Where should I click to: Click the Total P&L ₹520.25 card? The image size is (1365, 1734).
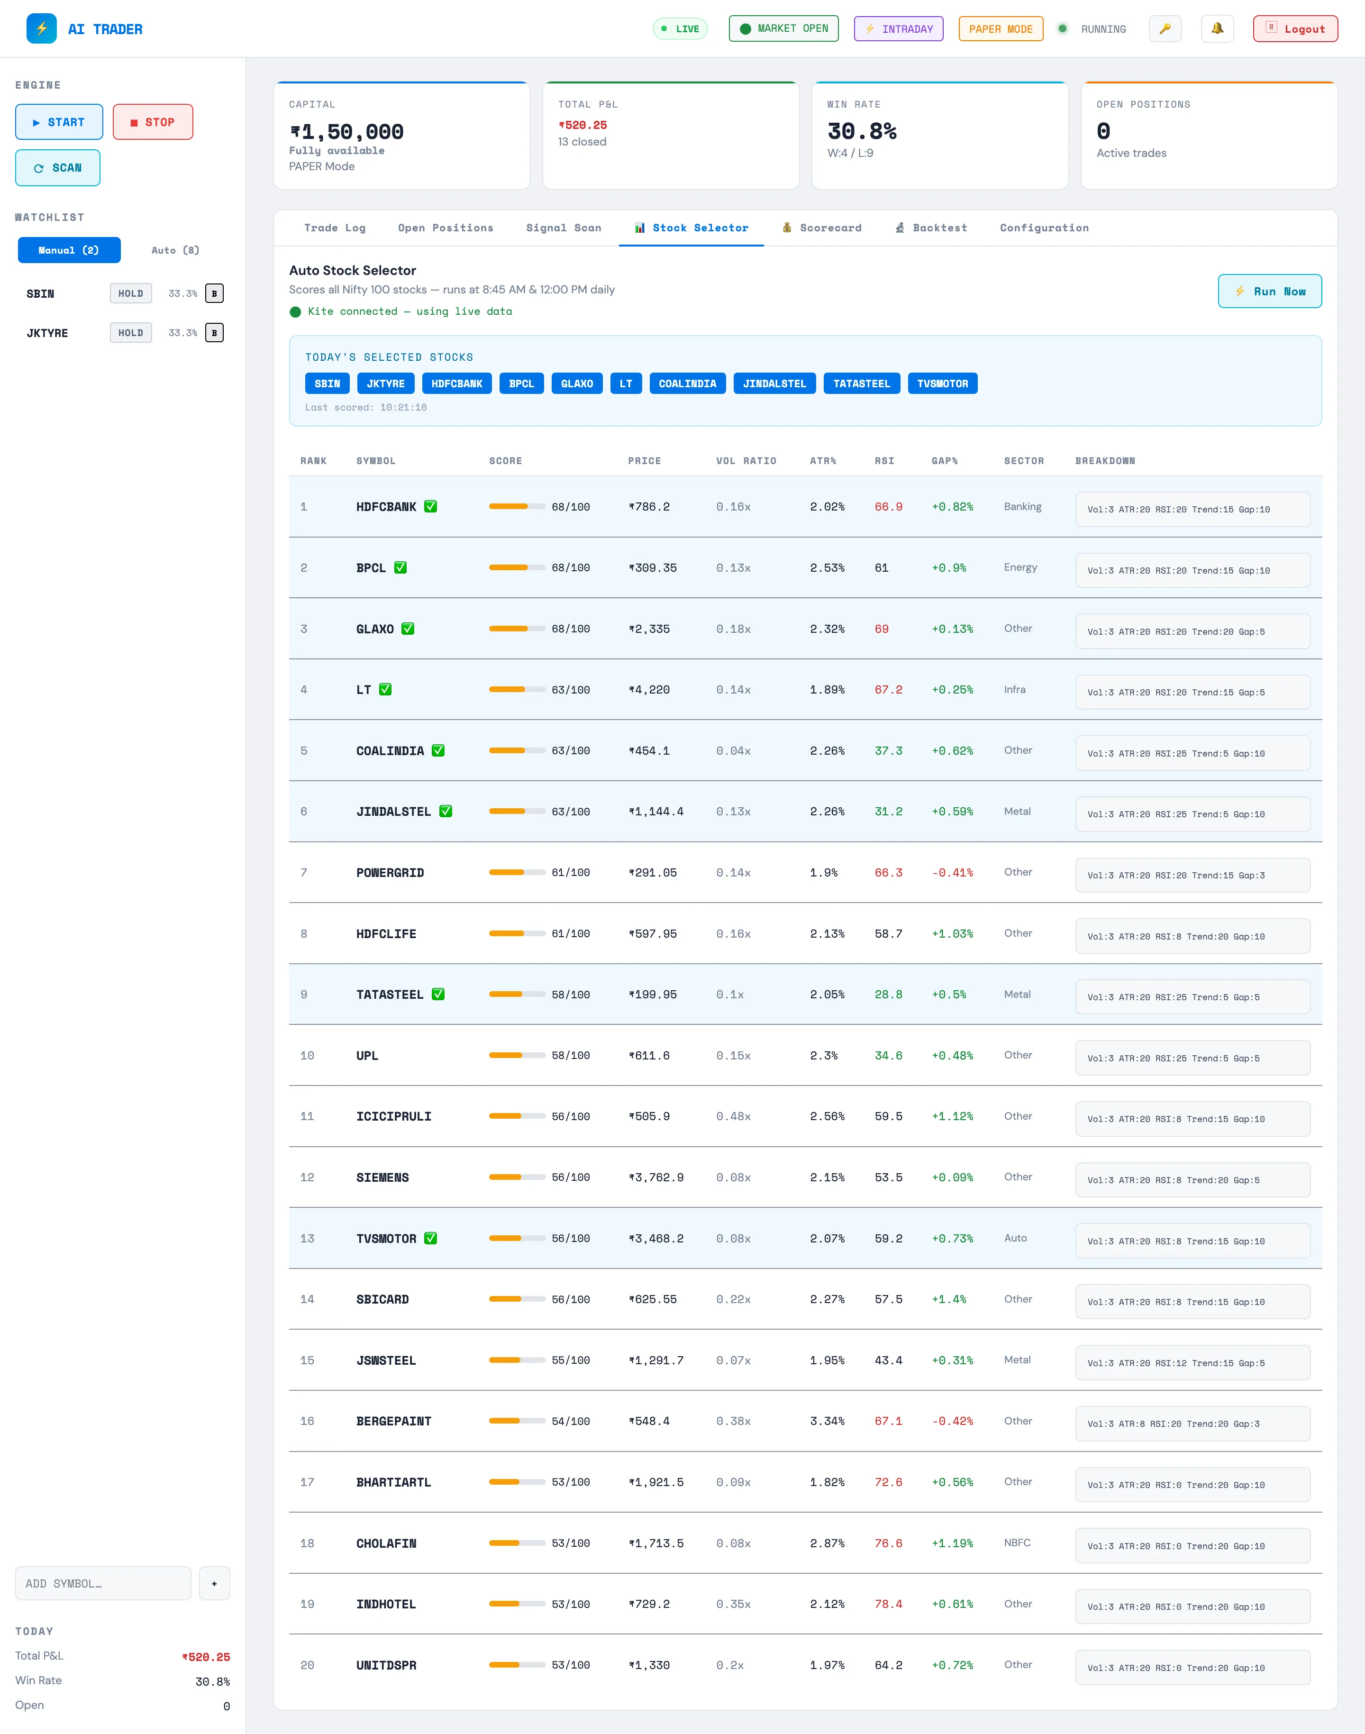(671, 135)
